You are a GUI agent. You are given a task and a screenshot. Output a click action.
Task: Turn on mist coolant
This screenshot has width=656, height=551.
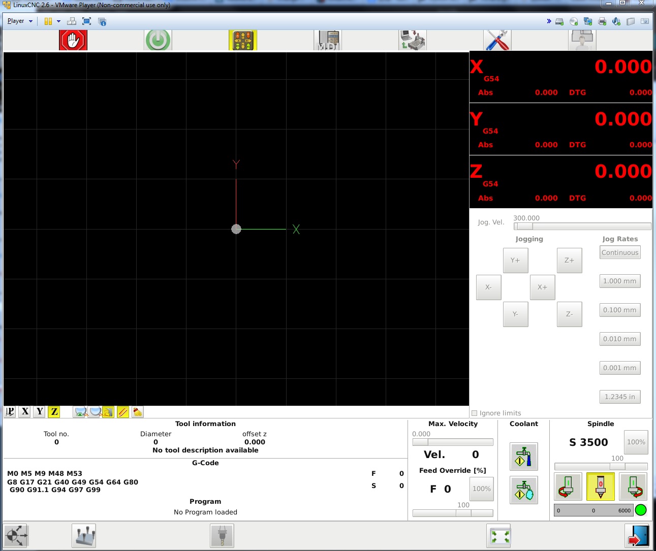coord(524,491)
